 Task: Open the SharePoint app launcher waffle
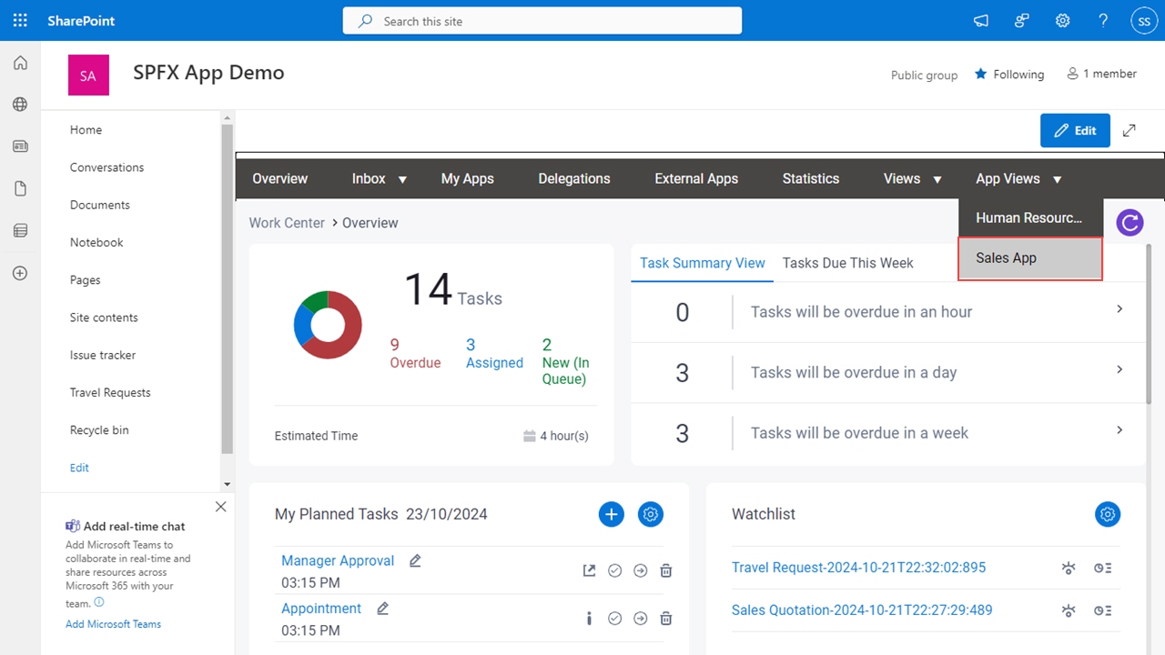pyautogui.click(x=20, y=20)
